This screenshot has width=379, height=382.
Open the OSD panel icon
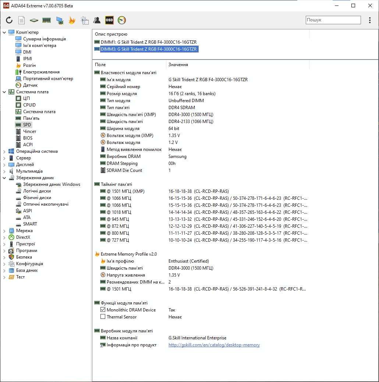[109, 20]
